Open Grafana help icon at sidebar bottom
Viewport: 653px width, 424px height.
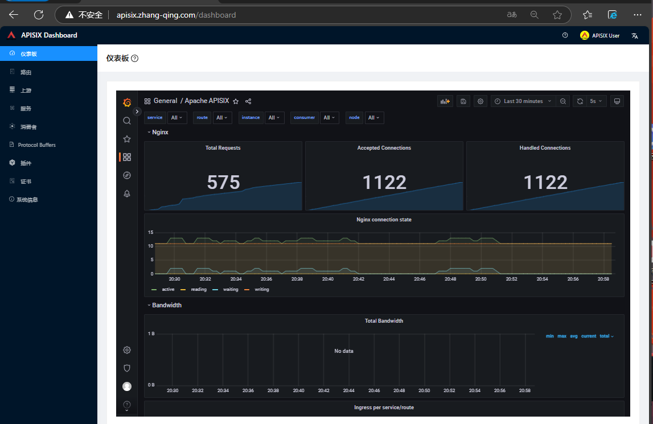pos(127,405)
